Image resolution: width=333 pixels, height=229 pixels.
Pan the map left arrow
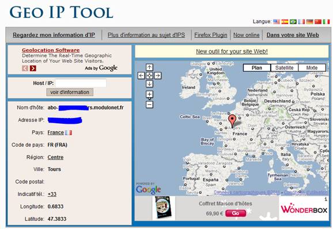[x=141, y=75]
